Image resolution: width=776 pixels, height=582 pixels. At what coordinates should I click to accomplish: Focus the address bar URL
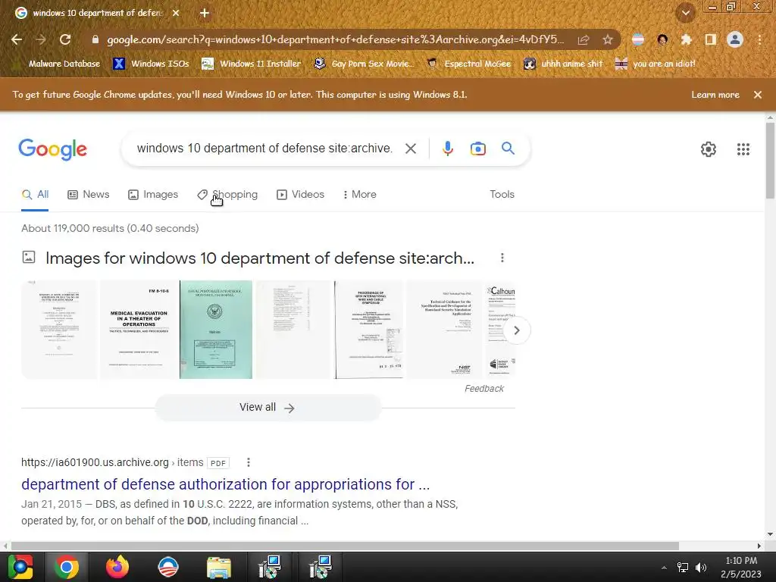pos(336,39)
